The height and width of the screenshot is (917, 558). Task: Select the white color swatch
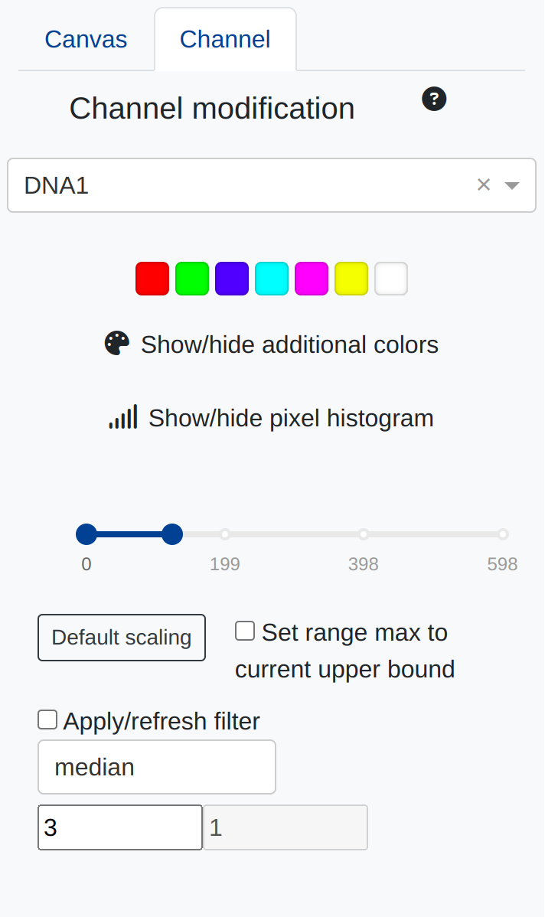(391, 279)
